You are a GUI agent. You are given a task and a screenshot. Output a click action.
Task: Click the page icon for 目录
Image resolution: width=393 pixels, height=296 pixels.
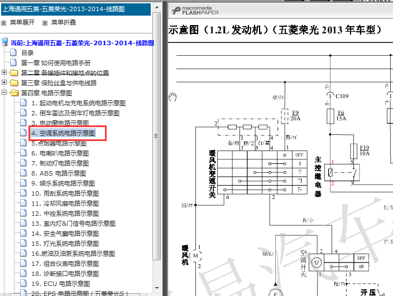coord(13,52)
